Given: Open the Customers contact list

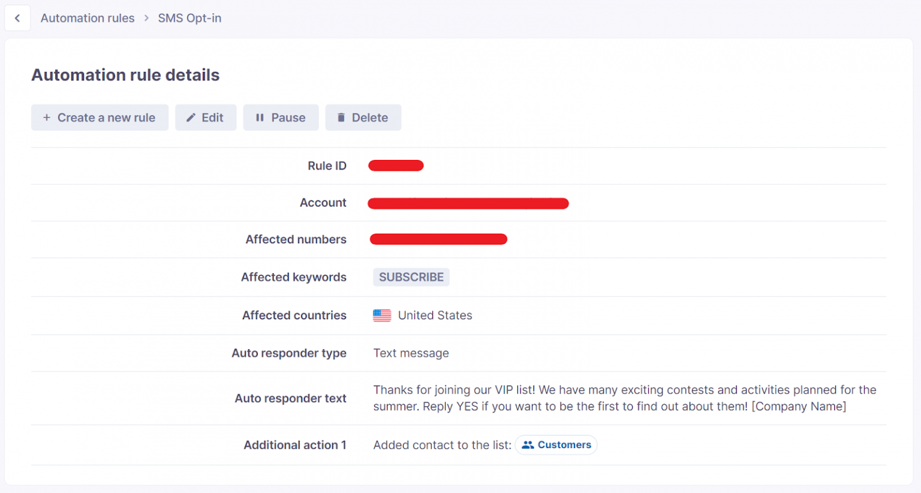Looking at the screenshot, I should point(556,444).
